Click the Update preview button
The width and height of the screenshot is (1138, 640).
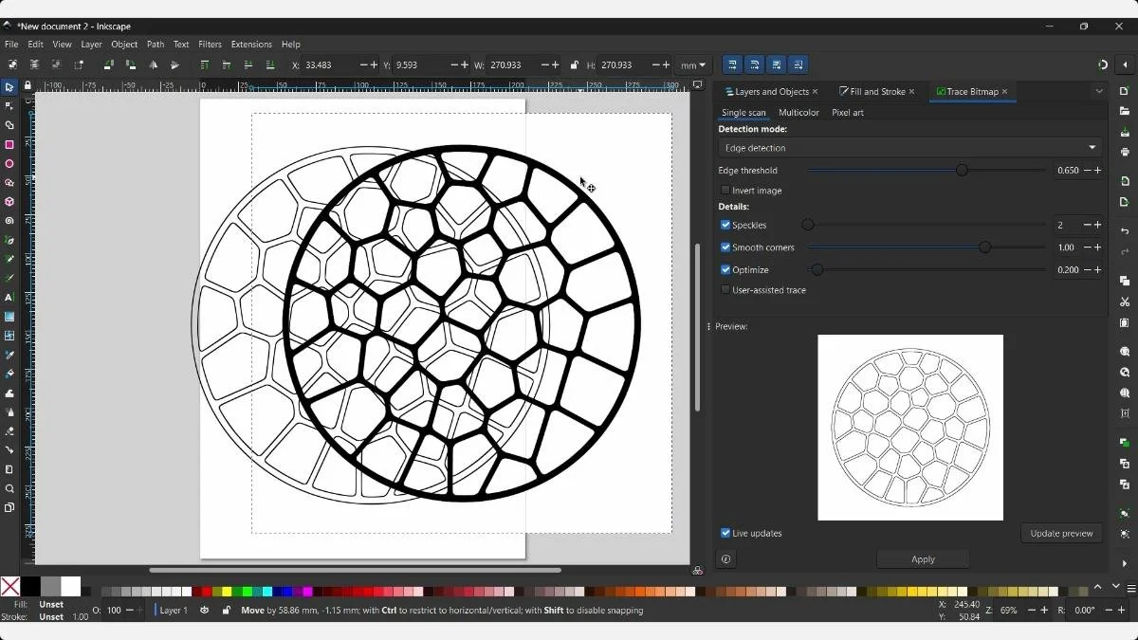(1061, 533)
